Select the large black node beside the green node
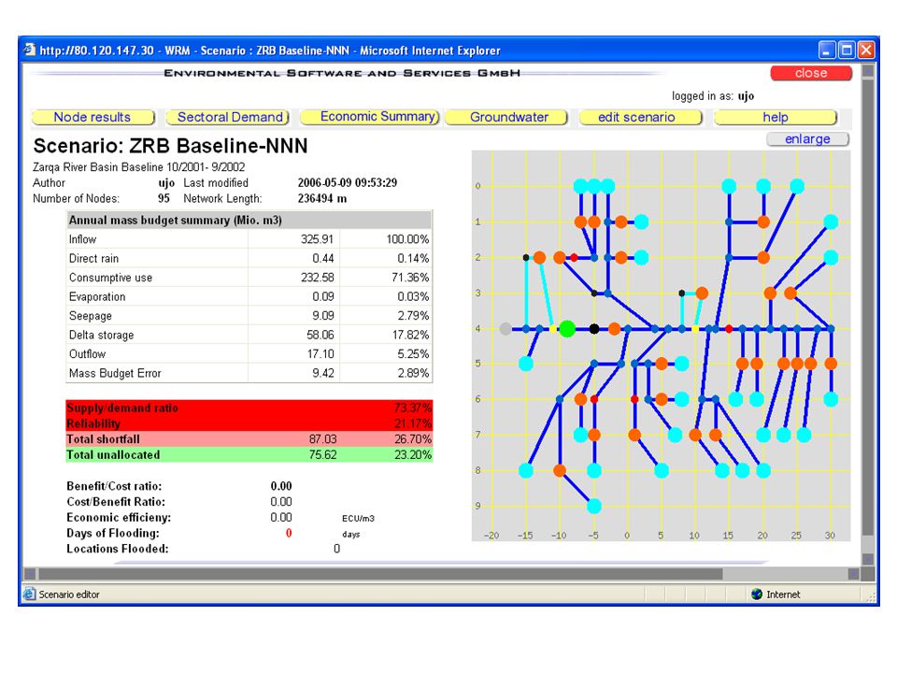The height and width of the screenshot is (673, 897). tap(594, 328)
